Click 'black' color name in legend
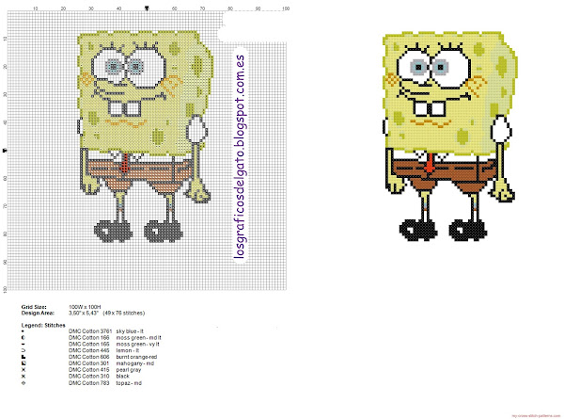This screenshot has height=419, width=564. coord(122,376)
